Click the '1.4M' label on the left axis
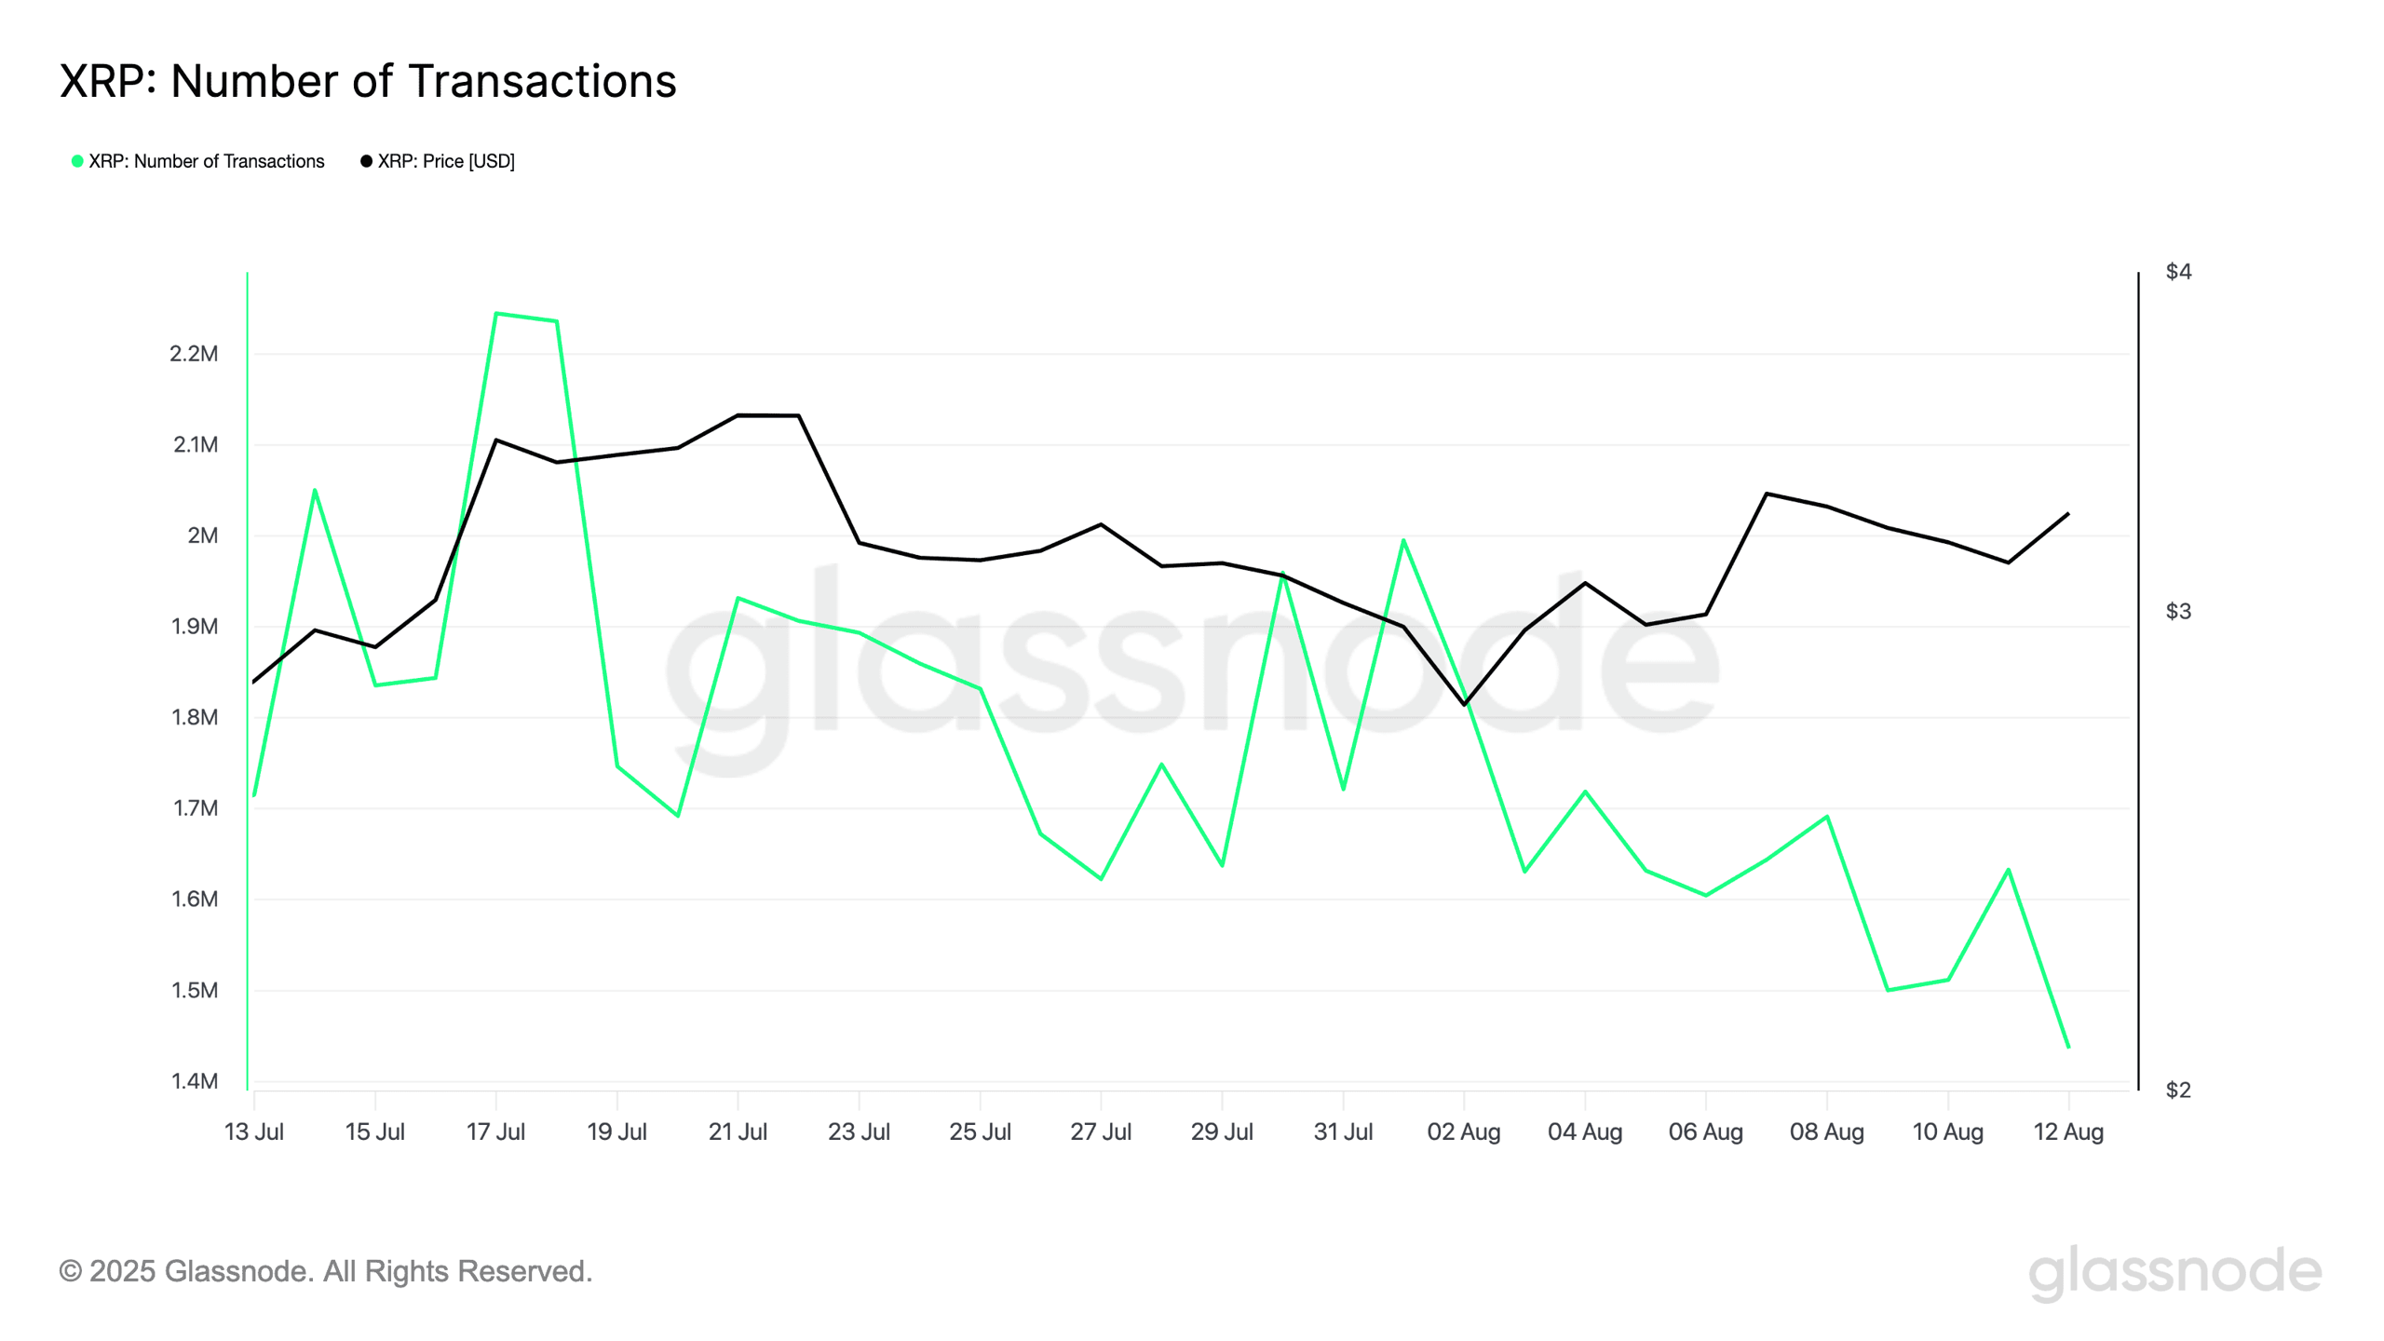Viewport: 2384px width, 1341px height. pos(194,1081)
